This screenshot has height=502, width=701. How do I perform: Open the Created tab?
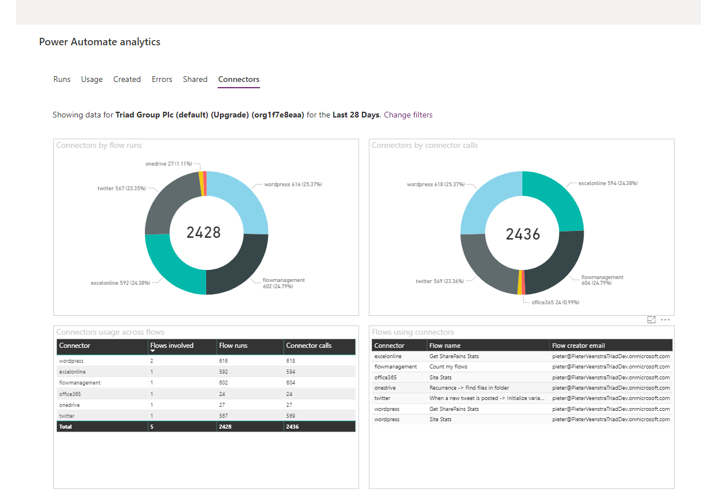127,79
